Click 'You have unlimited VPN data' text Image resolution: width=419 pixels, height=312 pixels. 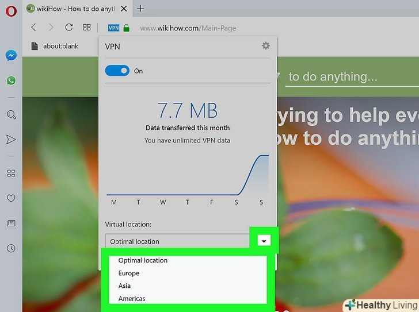(x=187, y=140)
